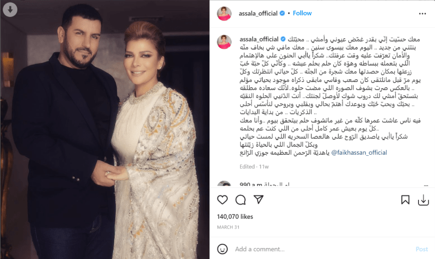Open assala_official profile from header username

click(x=258, y=13)
